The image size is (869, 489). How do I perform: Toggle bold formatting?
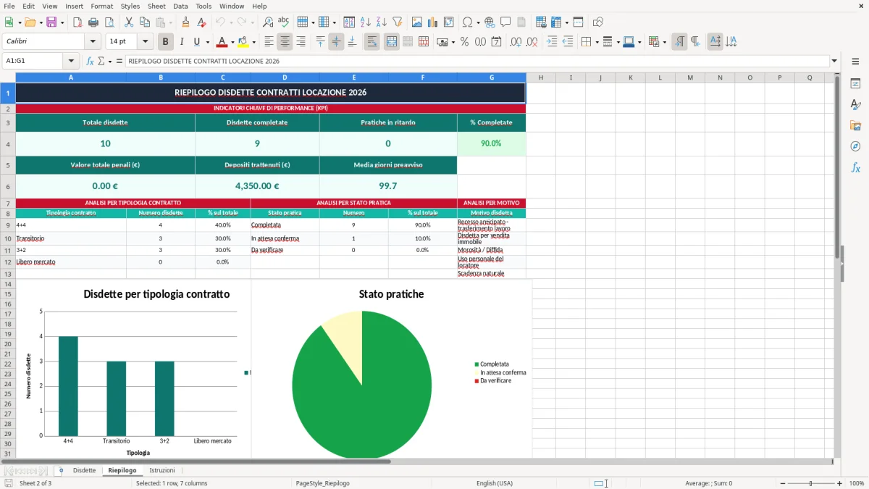166,42
